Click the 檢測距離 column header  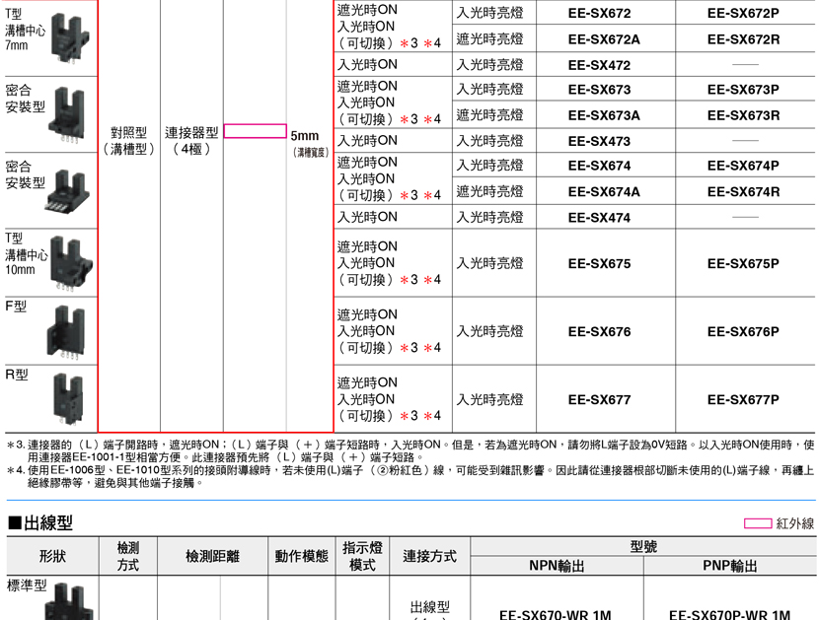tap(212, 556)
